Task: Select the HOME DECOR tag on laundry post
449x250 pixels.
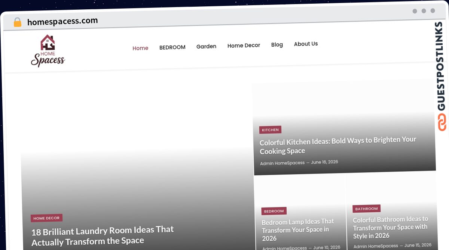Action: 46,218
